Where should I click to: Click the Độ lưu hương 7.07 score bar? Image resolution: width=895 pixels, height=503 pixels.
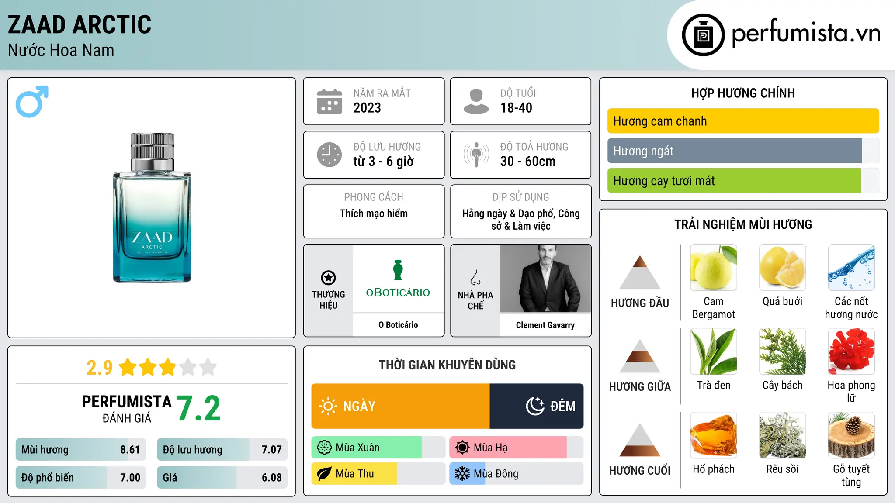click(222, 450)
